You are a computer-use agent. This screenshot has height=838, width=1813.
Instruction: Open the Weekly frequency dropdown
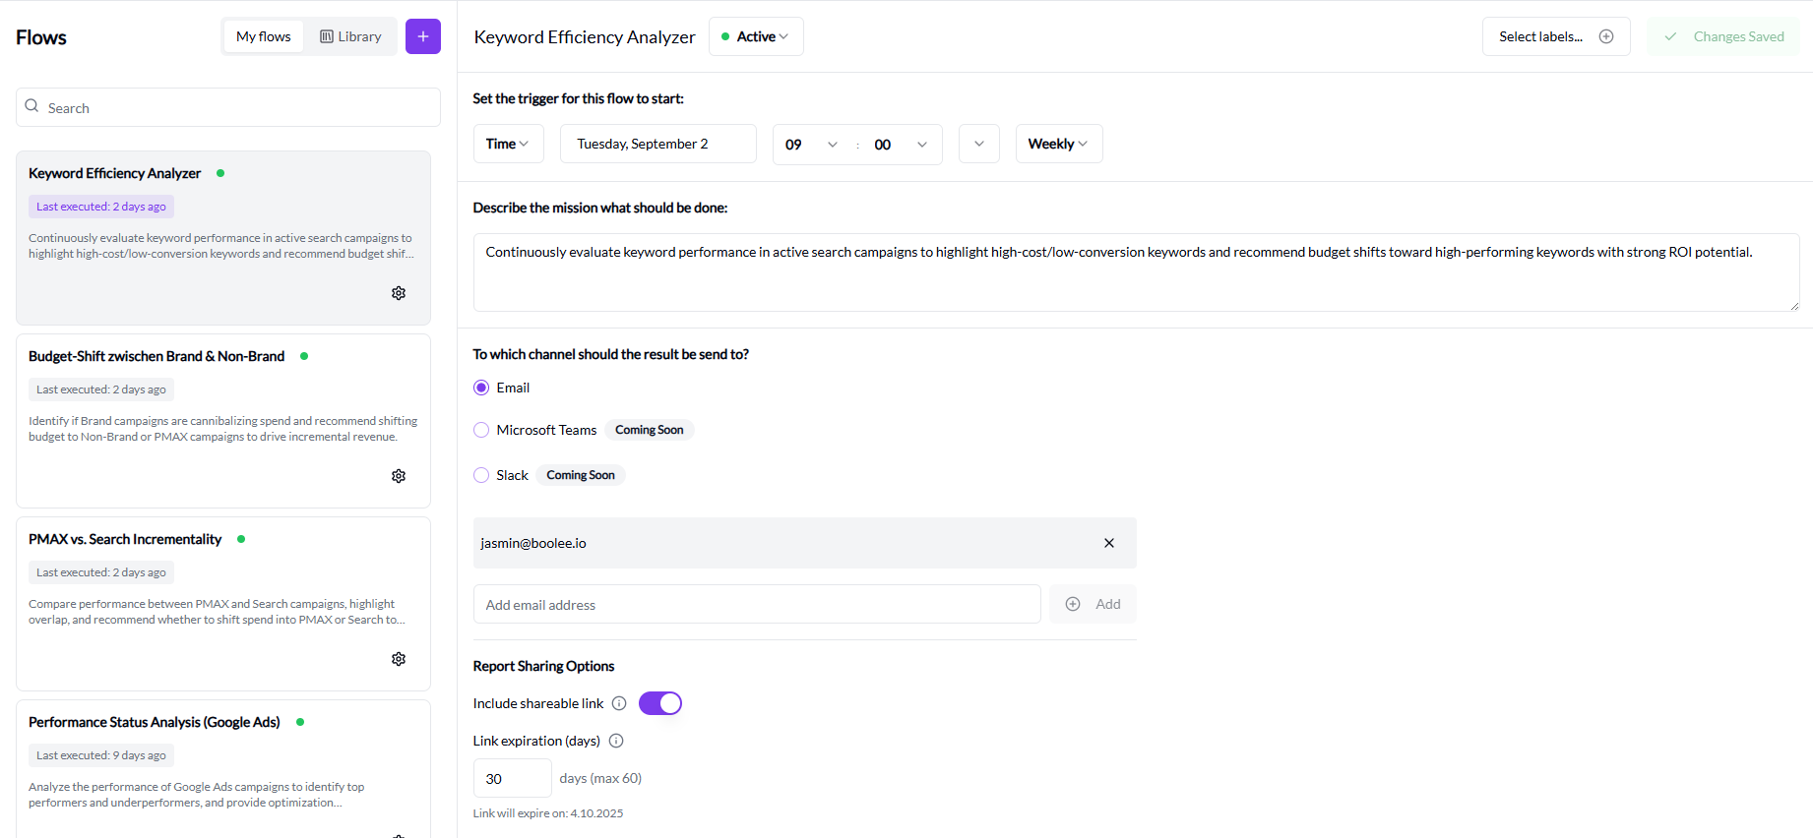click(x=1058, y=144)
